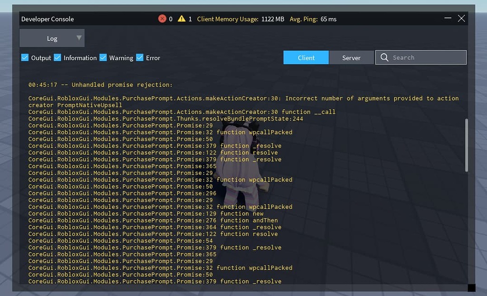The height and width of the screenshot is (296, 487).
Task: Switch to the Server tab
Action: tap(351, 57)
